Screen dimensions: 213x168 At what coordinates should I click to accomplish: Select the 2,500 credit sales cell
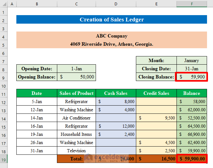[x=156, y=151]
